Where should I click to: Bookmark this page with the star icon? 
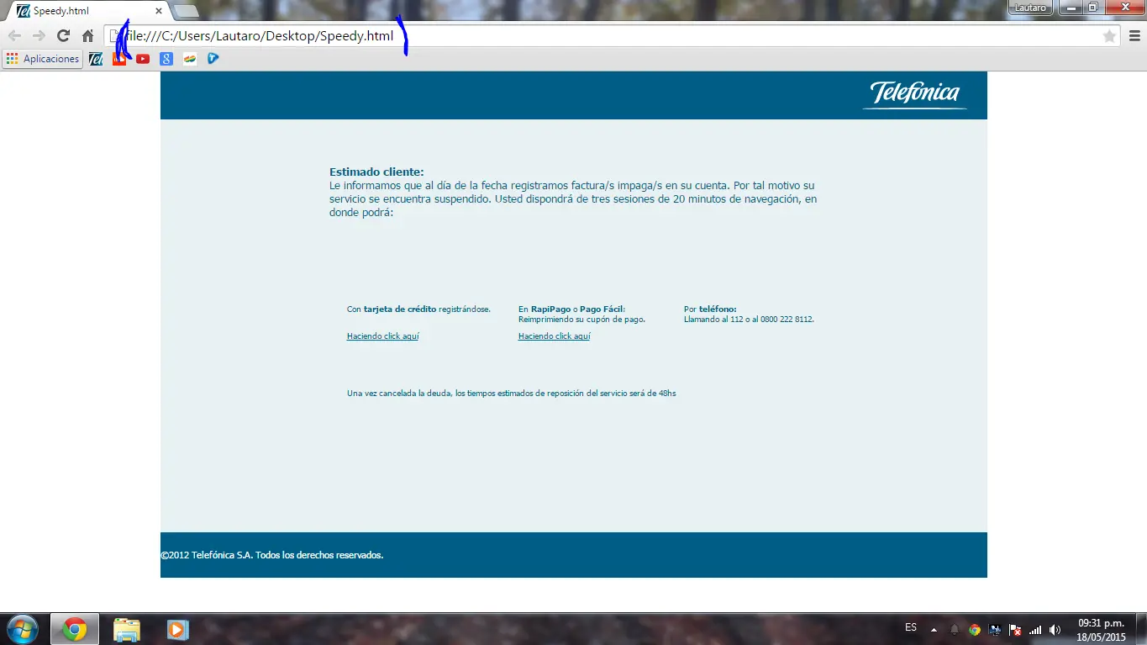coord(1109,36)
